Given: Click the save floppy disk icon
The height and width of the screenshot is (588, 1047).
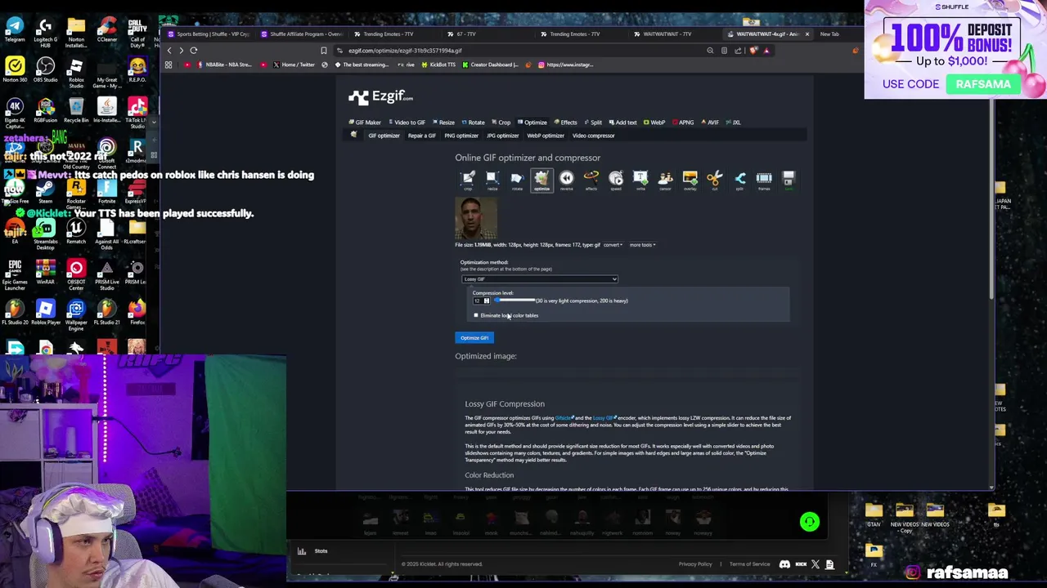Looking at the screenshot, I should point(789,180).
